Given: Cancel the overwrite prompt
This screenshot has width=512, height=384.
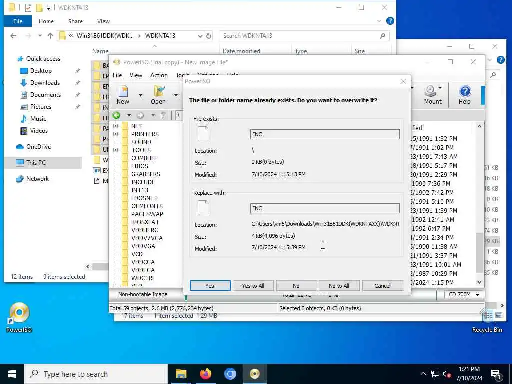Looking at the screenshot, I should (x=382, y=285).
